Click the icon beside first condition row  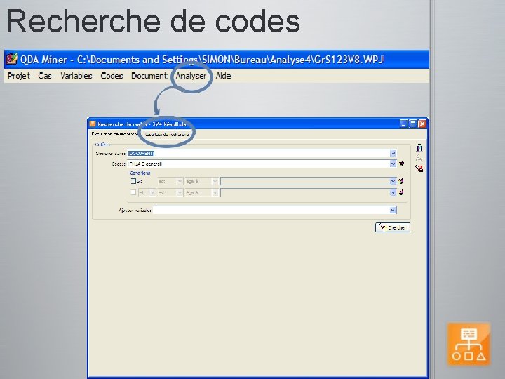click(401, 182)
